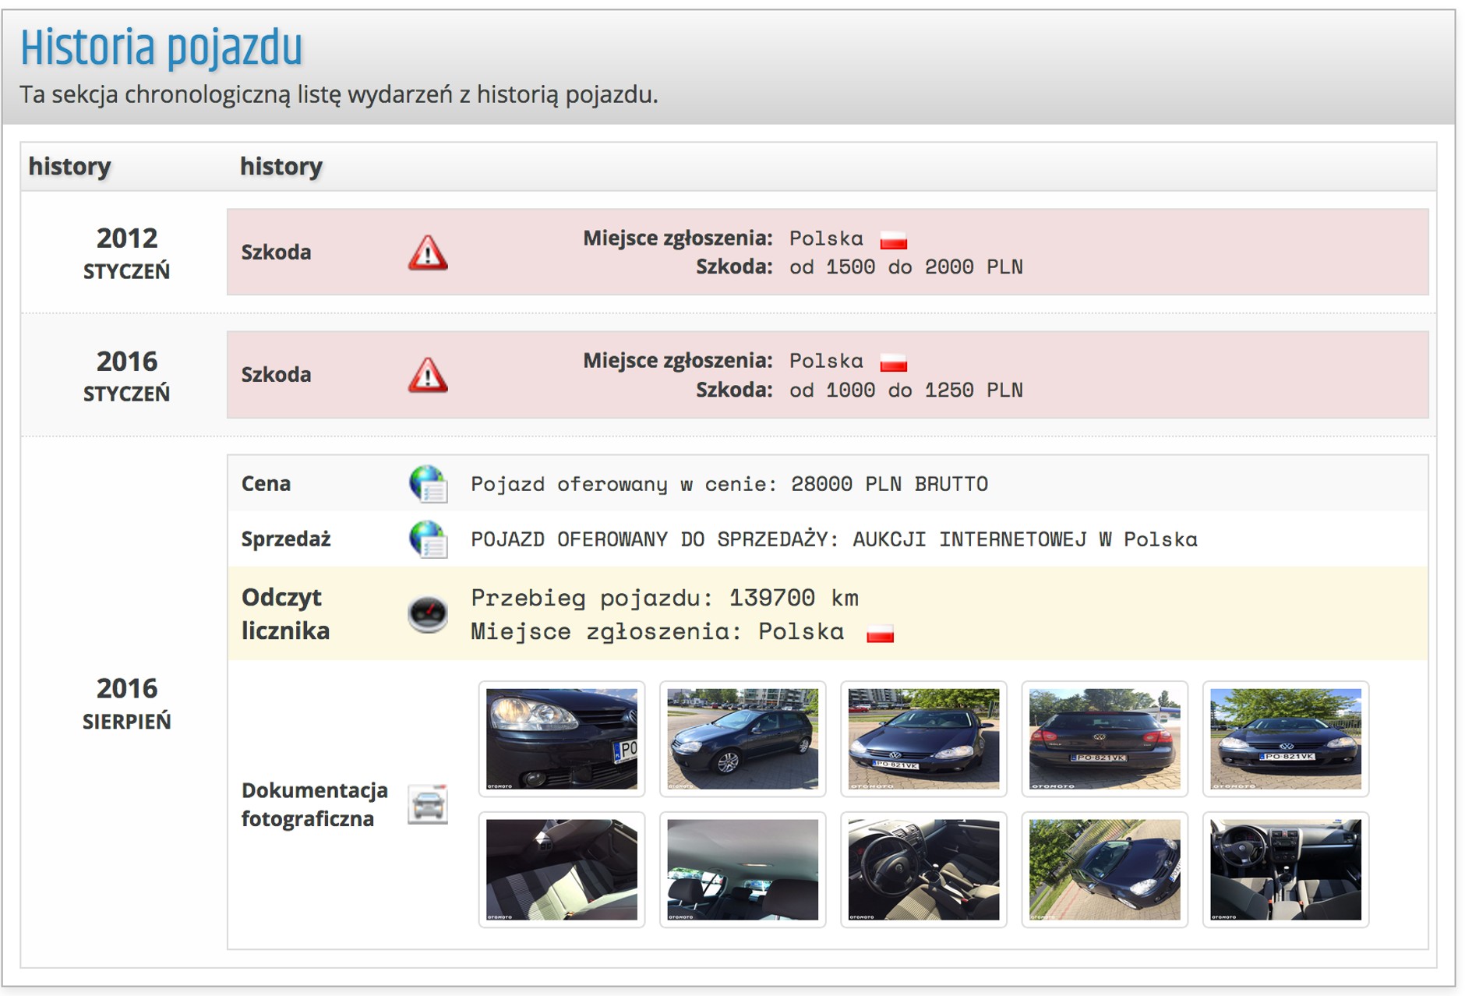Open the dashboard interior photo

(1285, 870)
